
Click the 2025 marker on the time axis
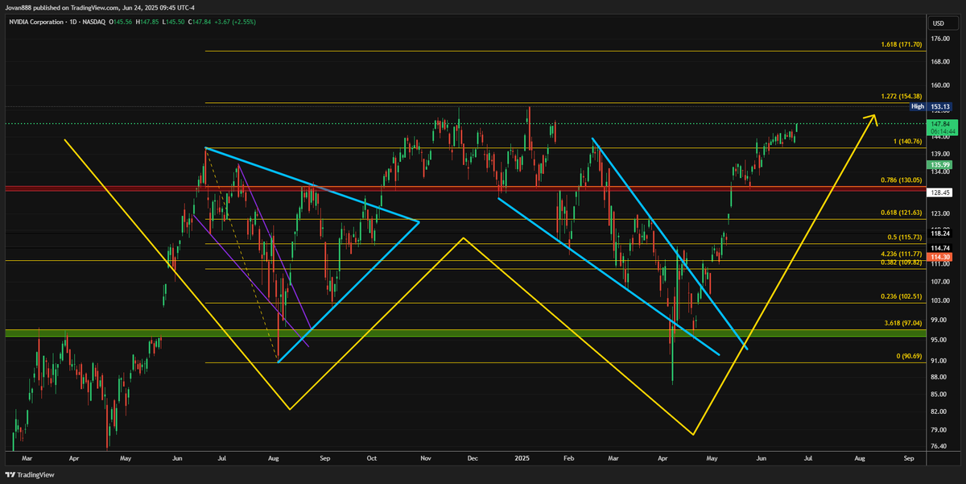click(521, 457)
